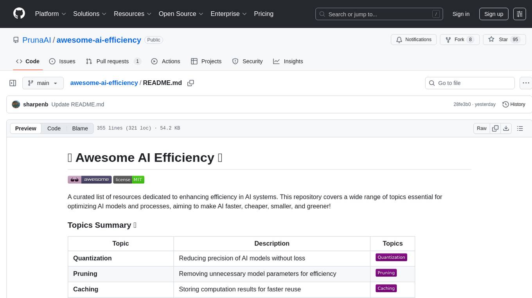Open appearance settings icon in header

[519, 14]
